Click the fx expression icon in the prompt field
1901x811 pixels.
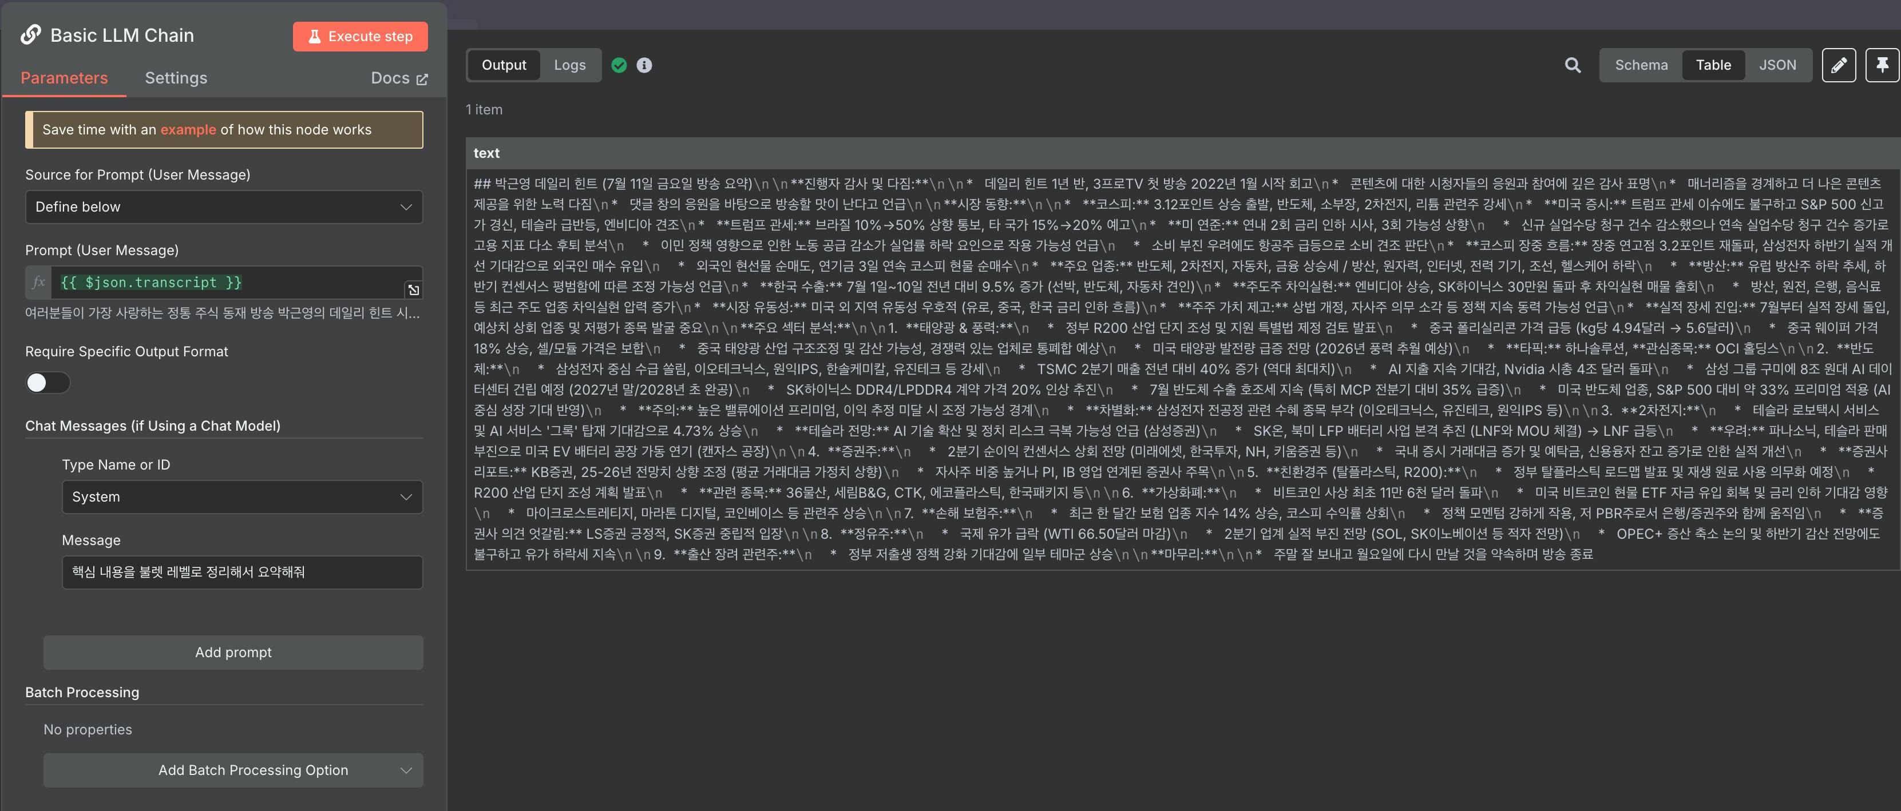coord(39,283)
